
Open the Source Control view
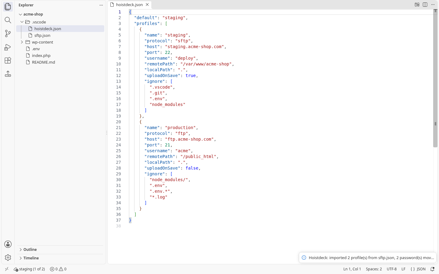[x=8, y=33]
